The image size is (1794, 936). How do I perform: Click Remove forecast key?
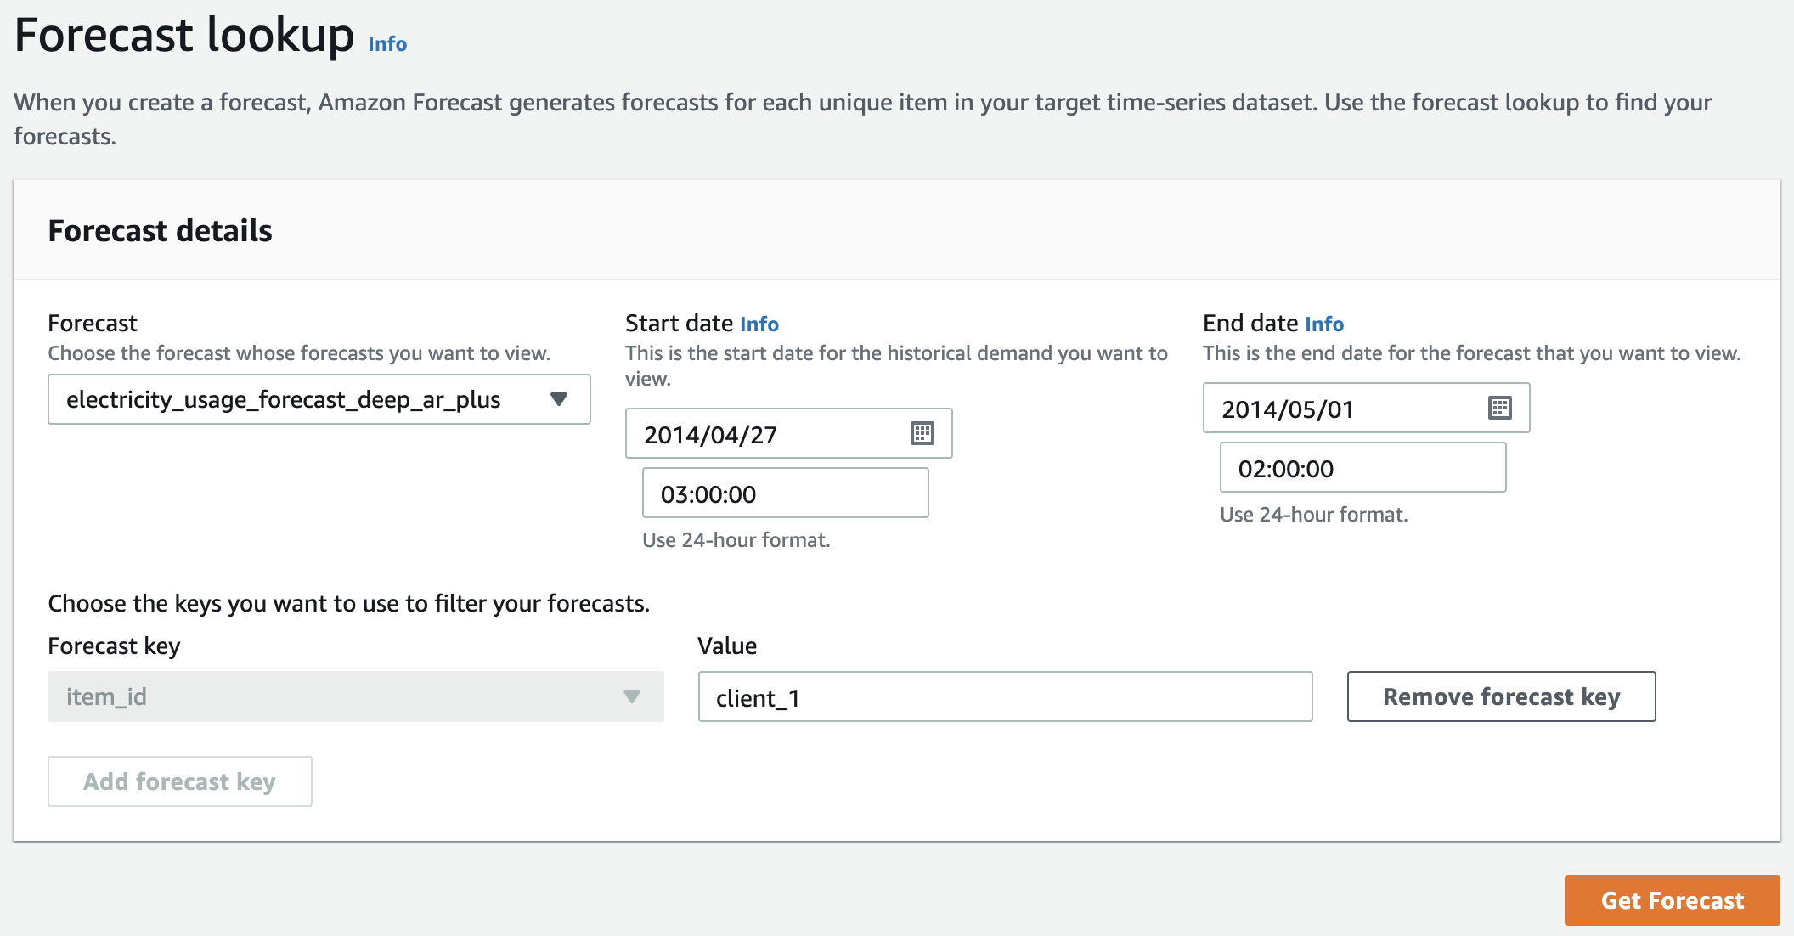1501,696
